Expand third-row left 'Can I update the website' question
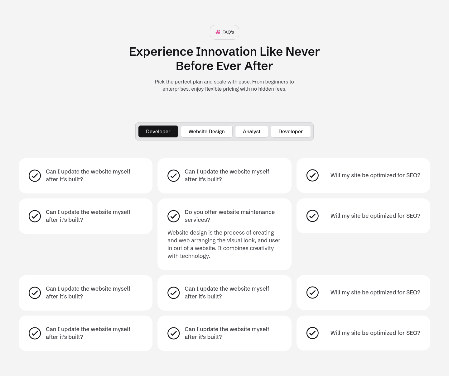 tap(88, 293)
